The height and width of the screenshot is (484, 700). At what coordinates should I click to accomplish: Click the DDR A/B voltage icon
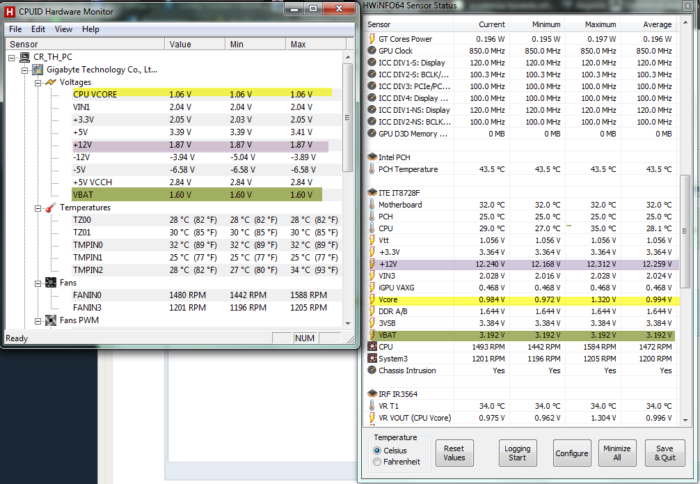372,311
